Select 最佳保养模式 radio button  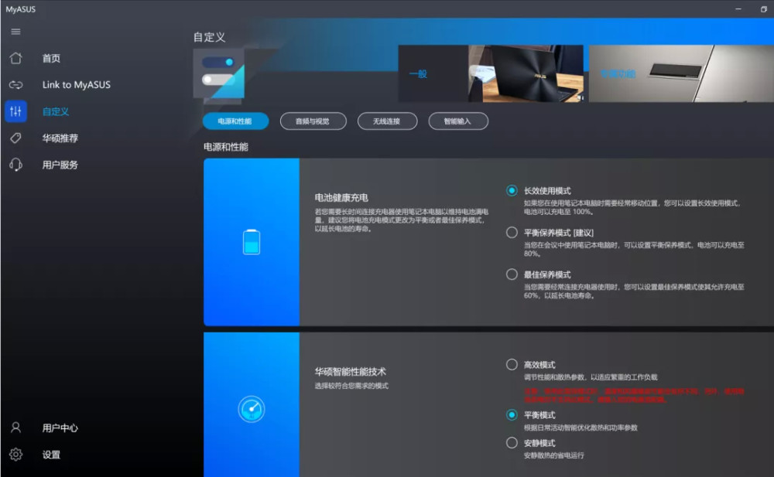click(x=512, y=274)
